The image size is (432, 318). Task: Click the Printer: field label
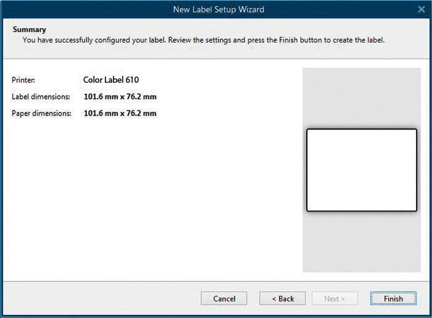[x=23, y=80]
